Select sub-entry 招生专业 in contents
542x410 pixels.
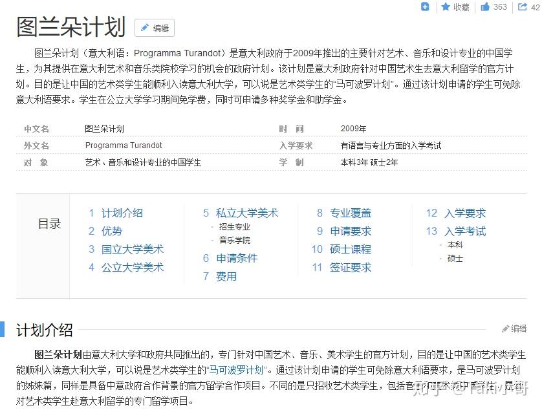tap(235, 227)
